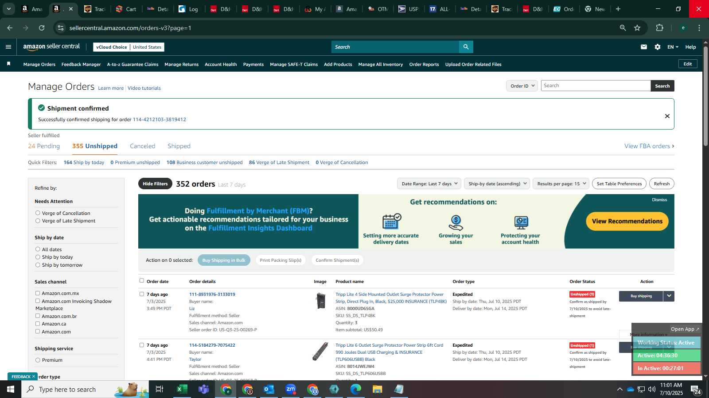Screen dimensions: 709x398
Task: Go back with the browser back arrow
Action: click(x=10, y=28)
